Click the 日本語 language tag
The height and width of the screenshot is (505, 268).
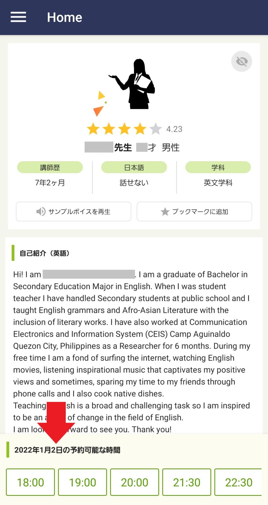click(134, 167)
